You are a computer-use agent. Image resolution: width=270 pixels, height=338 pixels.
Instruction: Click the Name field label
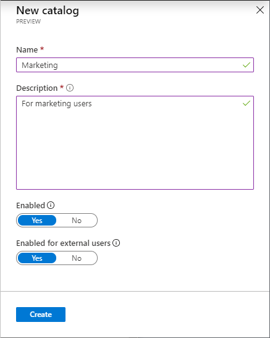[27, 50]
